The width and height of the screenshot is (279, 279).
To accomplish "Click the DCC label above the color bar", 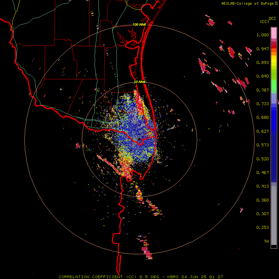I will point(272,19).
